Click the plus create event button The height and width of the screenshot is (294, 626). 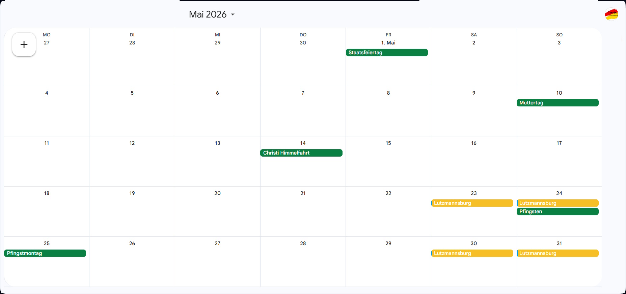tap(24, 44)
